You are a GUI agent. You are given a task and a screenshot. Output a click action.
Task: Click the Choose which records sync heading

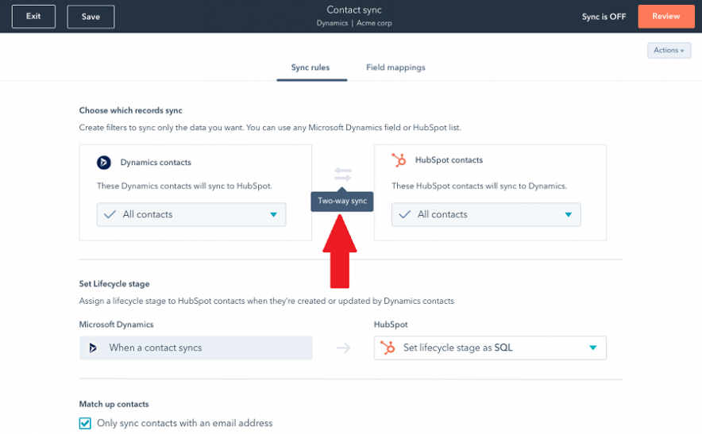click(x=131, y=110)
